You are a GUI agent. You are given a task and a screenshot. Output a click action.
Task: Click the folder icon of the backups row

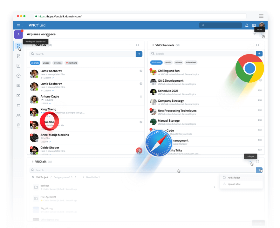click(36, 187)
